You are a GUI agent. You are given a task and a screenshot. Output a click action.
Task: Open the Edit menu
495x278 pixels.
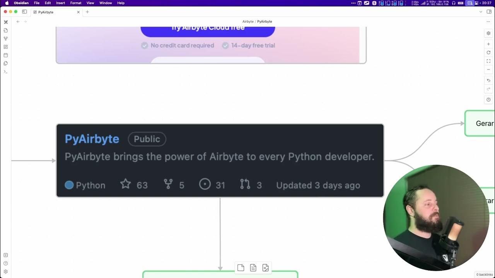point(48,3)
